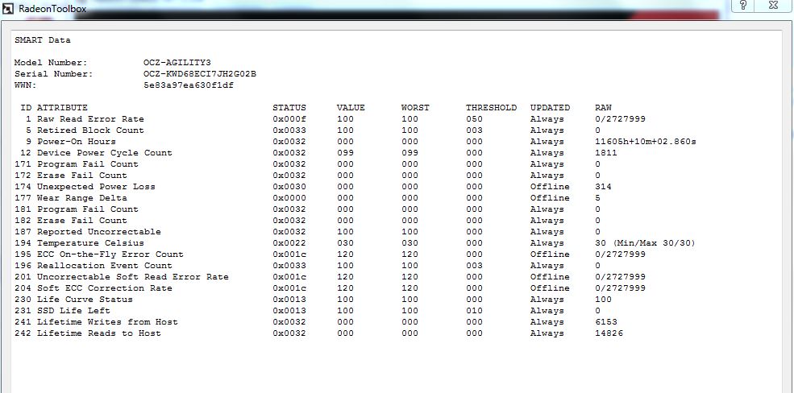794x393 pixels.
Task: Select the Unexpected Power Loss attribute
Action: (96, 187)
